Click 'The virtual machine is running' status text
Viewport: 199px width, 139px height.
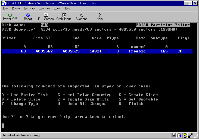[21, 135]
